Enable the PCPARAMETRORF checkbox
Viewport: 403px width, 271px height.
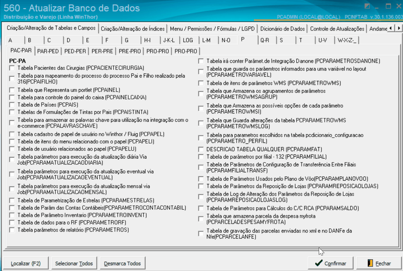[x=12, y=222]
